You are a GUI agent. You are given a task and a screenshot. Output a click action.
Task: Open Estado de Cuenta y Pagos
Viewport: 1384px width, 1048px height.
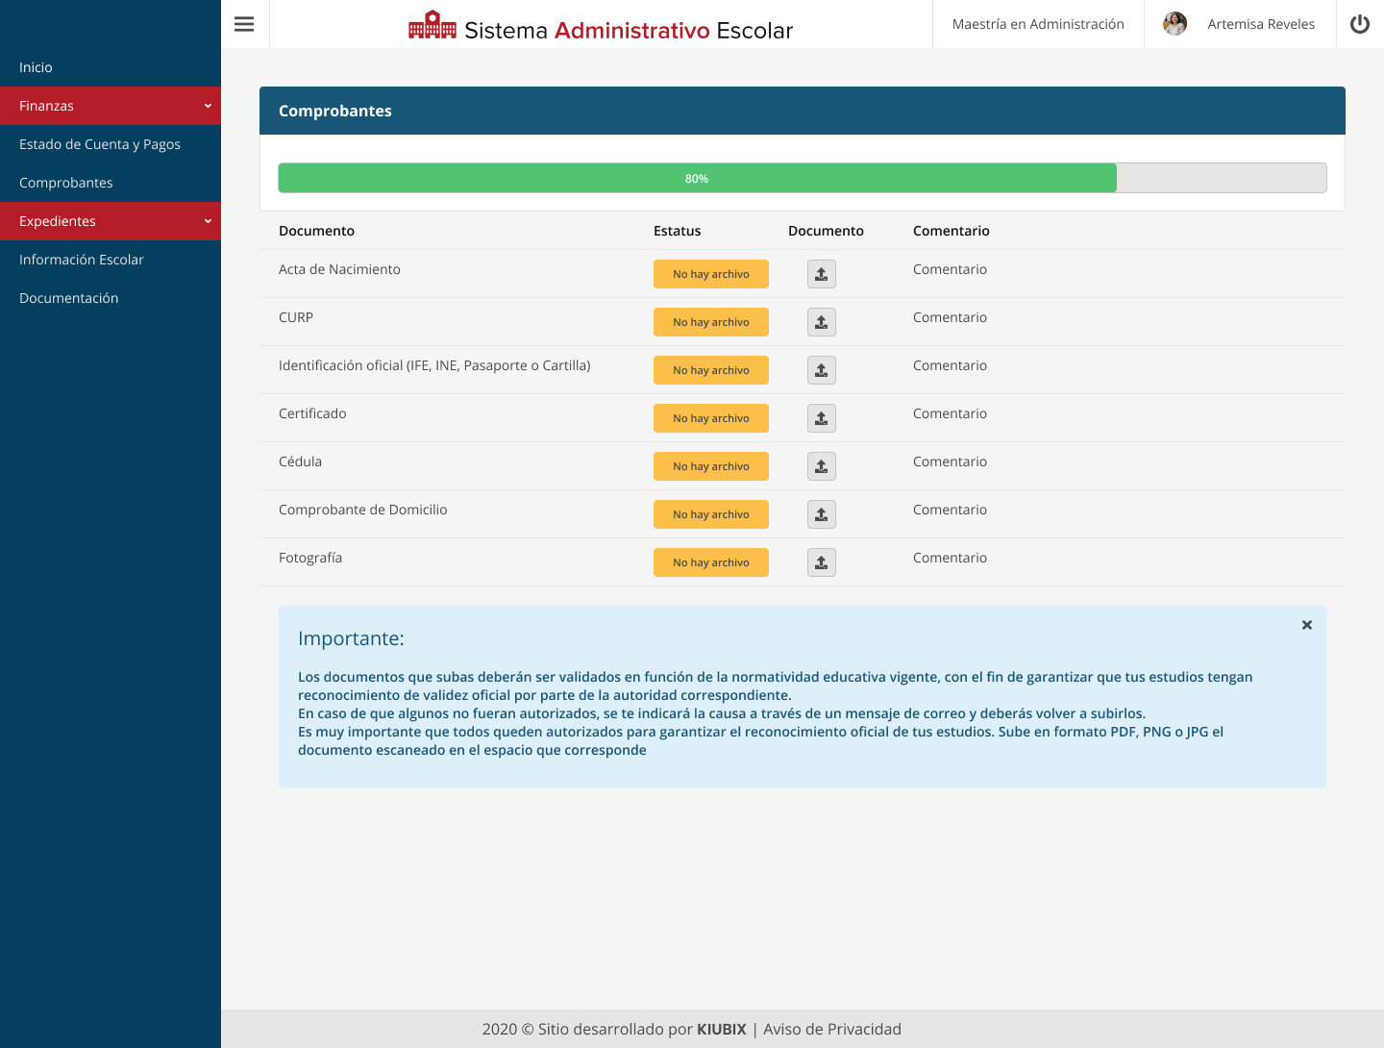click(x=100, y=144)
